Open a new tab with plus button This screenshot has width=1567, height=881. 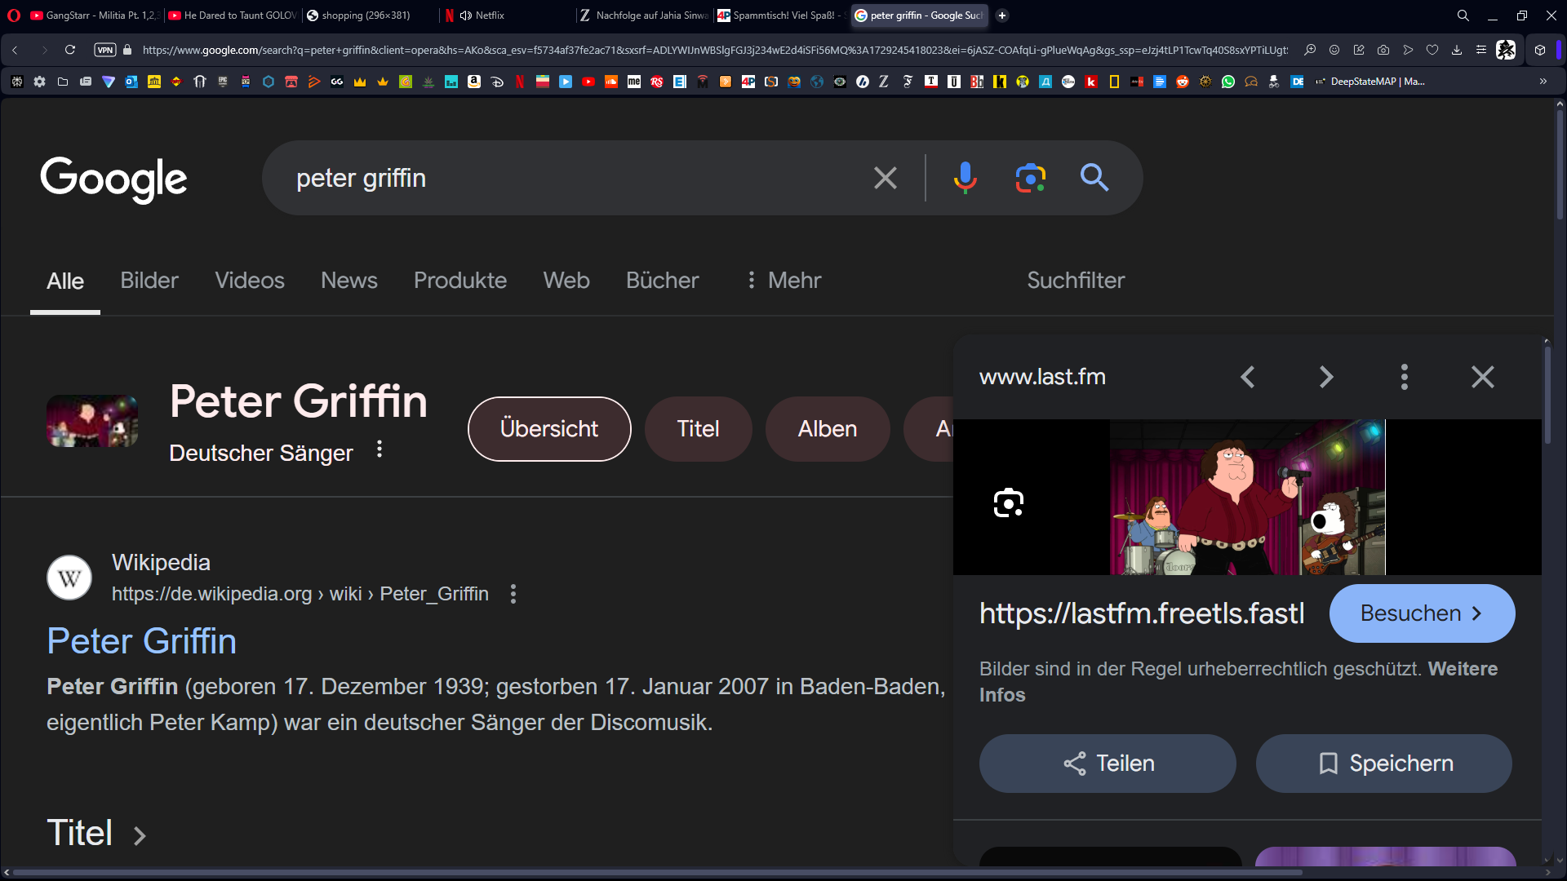1002,15
